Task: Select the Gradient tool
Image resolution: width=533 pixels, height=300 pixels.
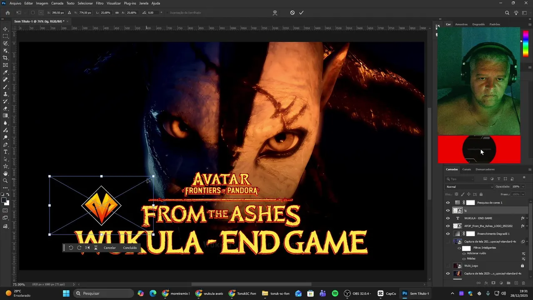Action: tap(5, 116)
